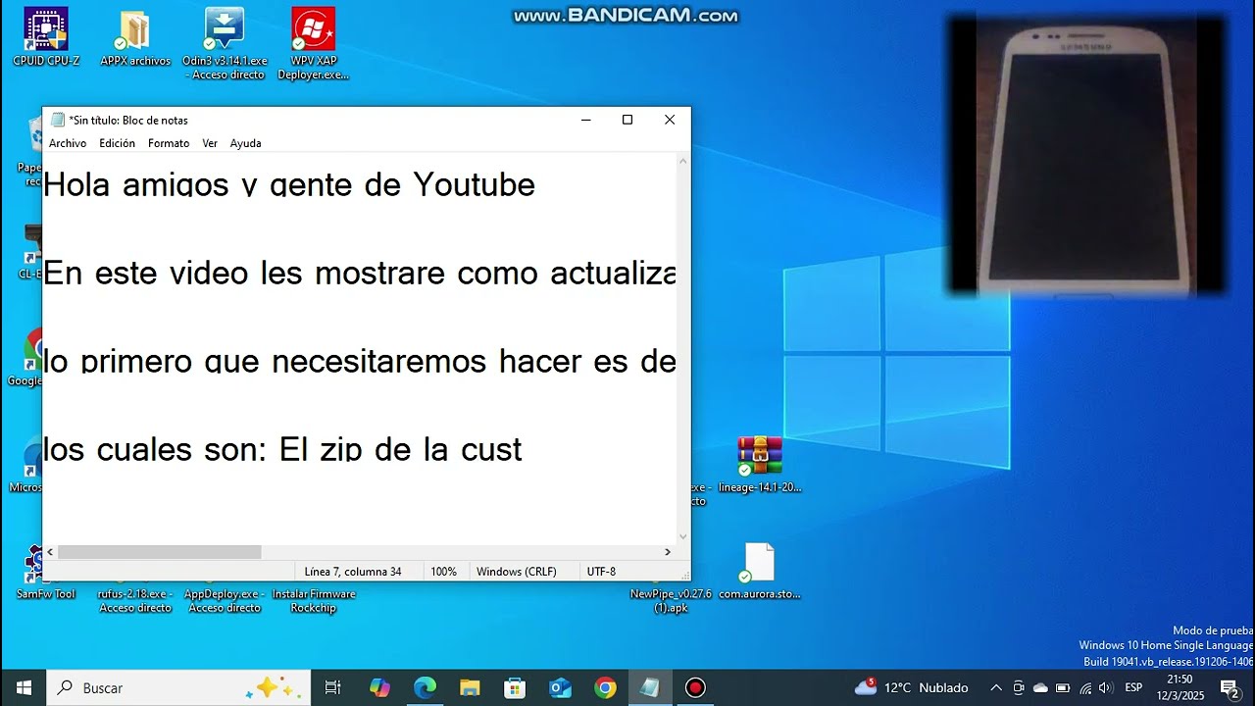The height and width of the screenshot is (706, 1255).
Task: Close the Bloc de notas window
Action: coord(670,120)
